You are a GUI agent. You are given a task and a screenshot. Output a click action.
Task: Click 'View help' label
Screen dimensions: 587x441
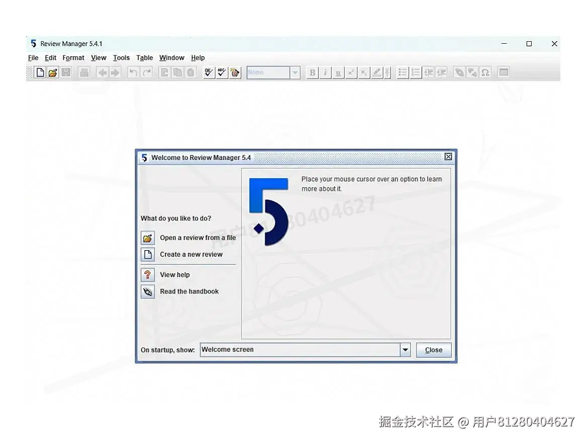[175, 275]
